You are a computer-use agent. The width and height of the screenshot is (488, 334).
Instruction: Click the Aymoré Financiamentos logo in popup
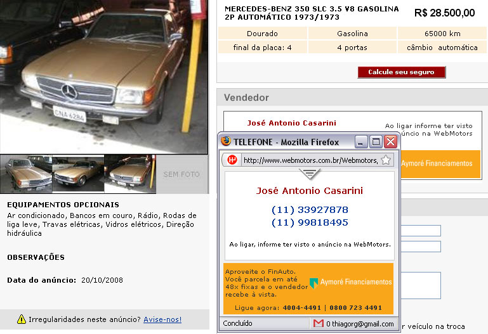(x=350, y=282)
